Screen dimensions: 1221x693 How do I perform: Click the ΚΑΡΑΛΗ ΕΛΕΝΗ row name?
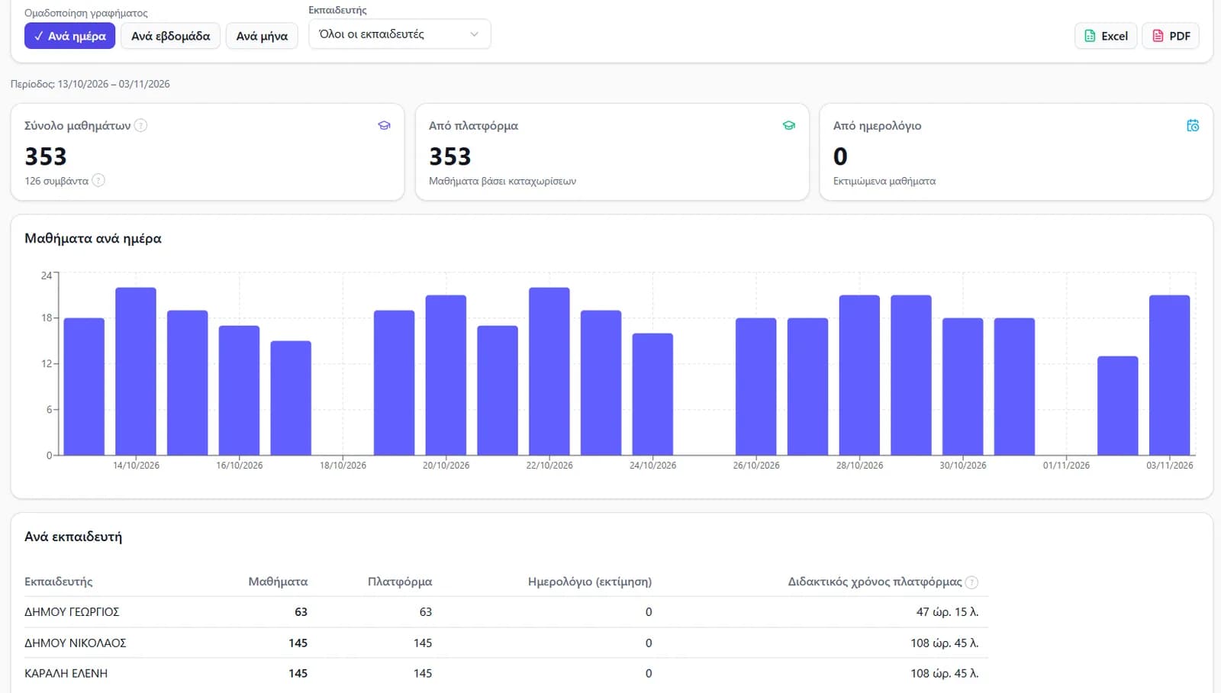pyautogui.click(x=66, y=674)
